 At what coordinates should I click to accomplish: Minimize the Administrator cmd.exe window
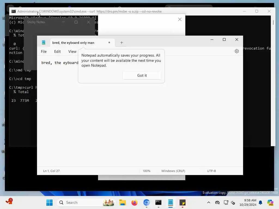click(244, 11)
